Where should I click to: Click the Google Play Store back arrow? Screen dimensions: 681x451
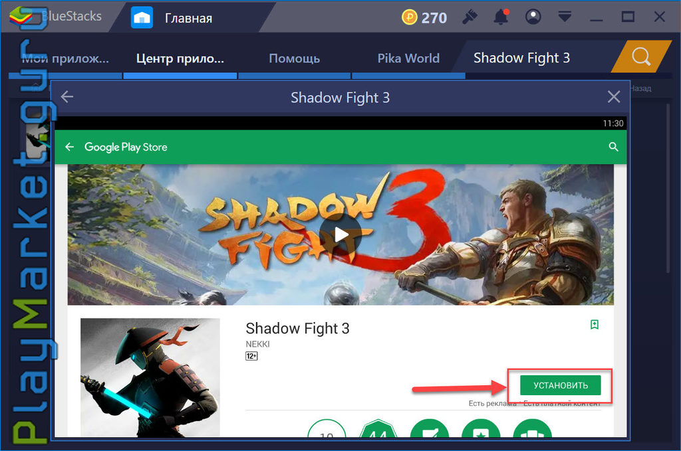[69, 147]
